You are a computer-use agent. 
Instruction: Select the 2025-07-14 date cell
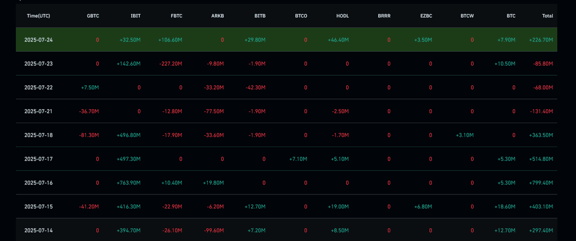38,230
